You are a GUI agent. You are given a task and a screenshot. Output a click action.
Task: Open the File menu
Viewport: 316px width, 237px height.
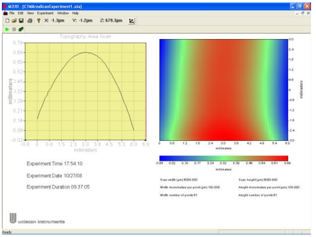(12, 13)
